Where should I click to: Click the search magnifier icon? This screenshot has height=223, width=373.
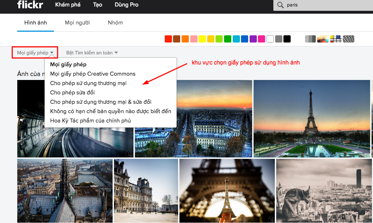click(279, 5)
